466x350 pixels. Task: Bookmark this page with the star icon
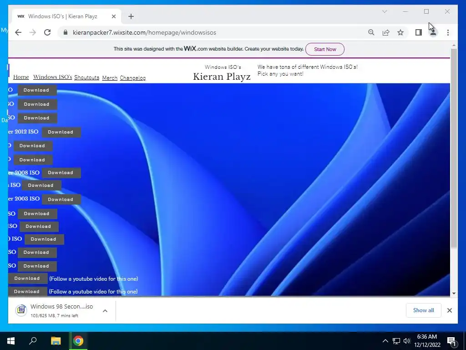400,32
